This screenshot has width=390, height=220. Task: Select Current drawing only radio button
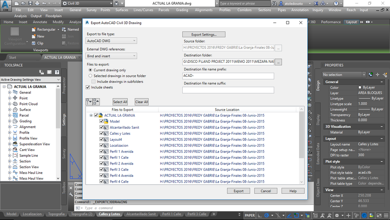pyautogui.click(x=90, y=70)
